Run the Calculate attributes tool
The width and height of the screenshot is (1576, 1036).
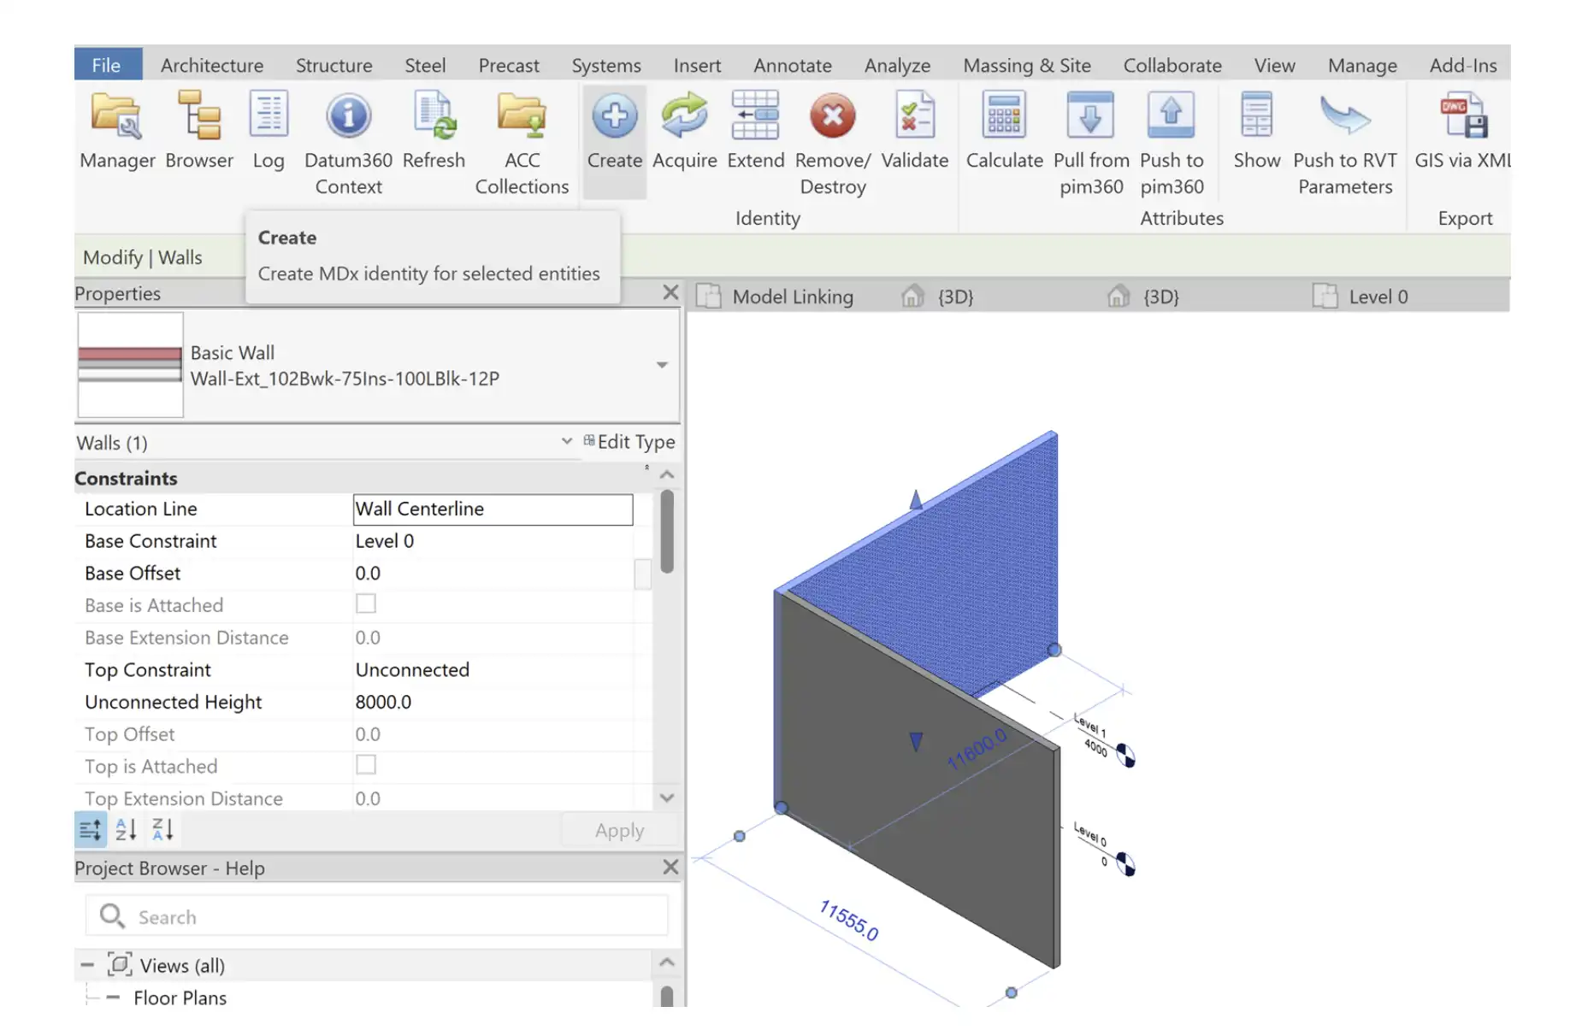tap(1004, 118)
